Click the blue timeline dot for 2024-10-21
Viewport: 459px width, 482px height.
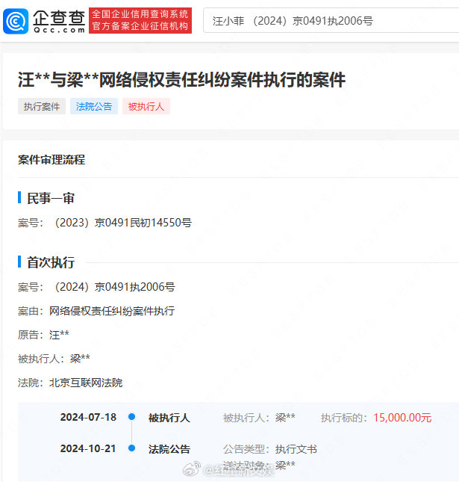click(x=131, y=448)
